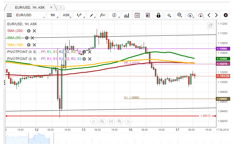
Task: Add a new chart tab
Action: 61,7
